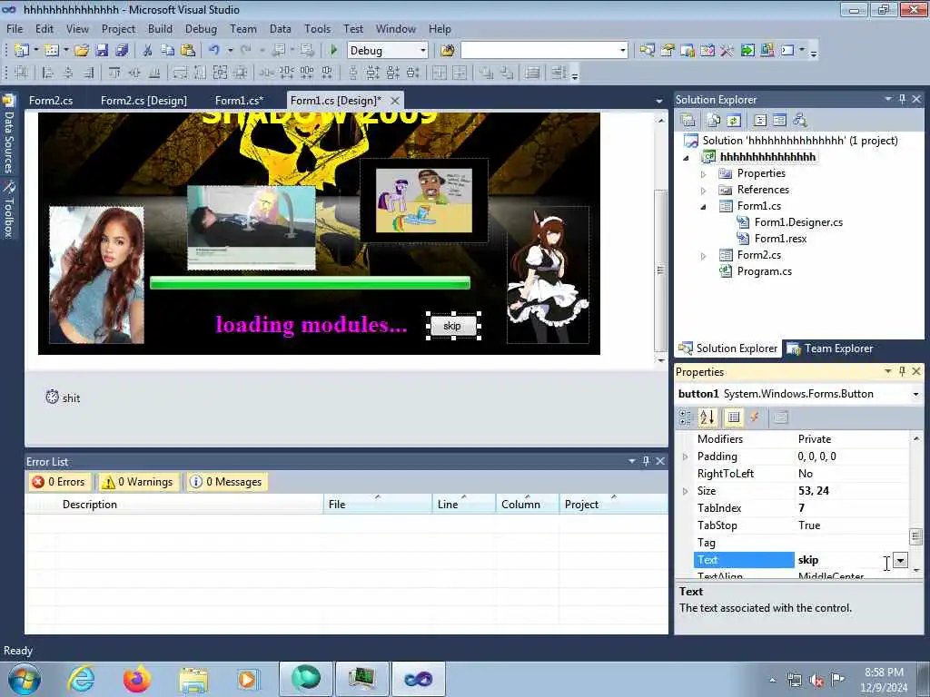Toggle the 0 Errors filter button

click(x=59, y=482)
